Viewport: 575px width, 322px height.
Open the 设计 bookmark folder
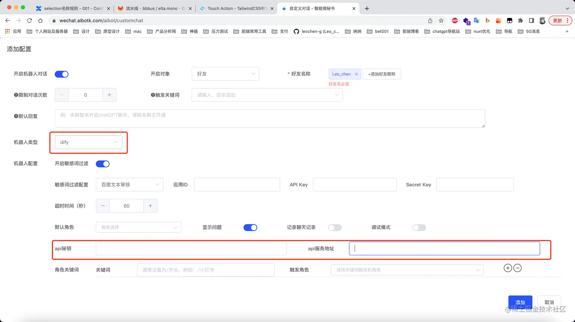(x=81, y=32)
